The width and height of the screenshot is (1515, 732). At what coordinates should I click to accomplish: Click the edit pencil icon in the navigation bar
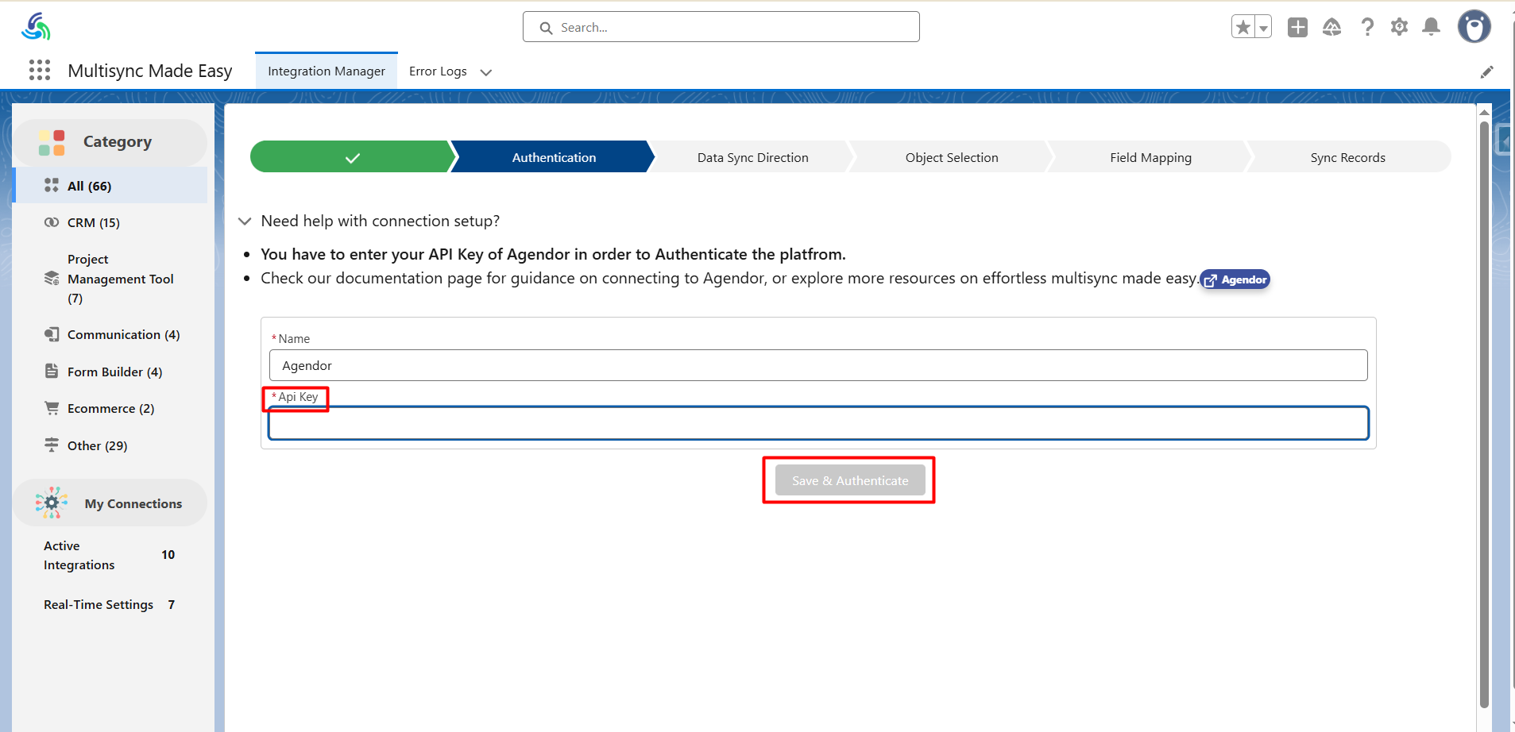tap(1486, 72)
